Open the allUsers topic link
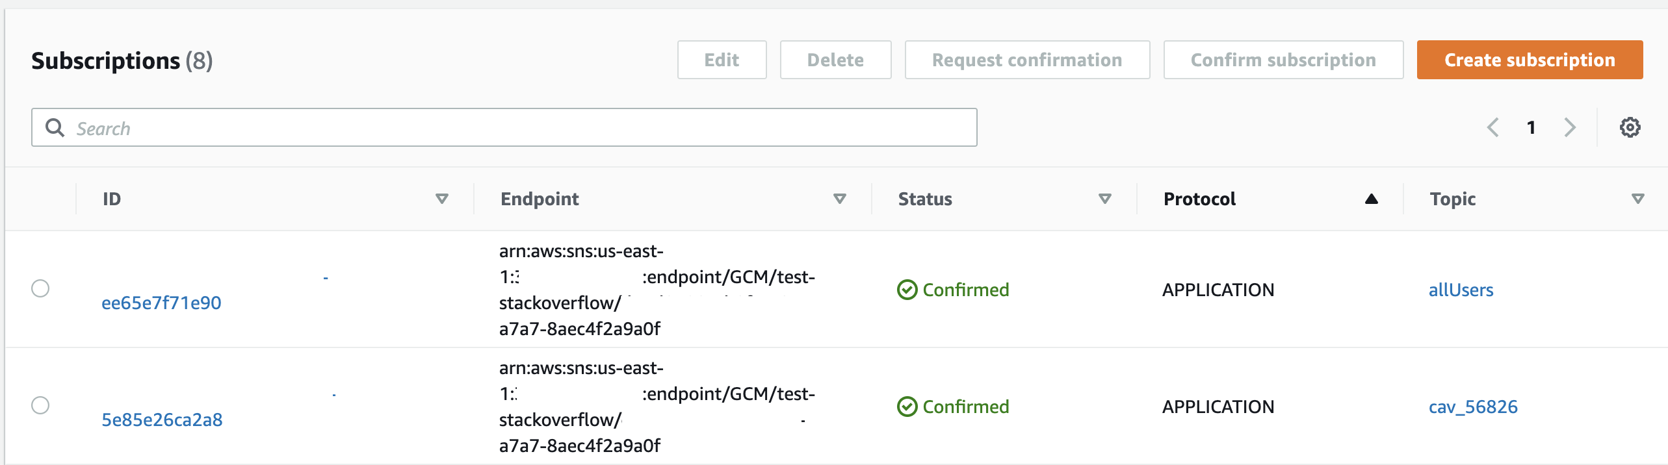Image resolution: width=1668 pixels, height=465 pixels. coord(1461,290)
